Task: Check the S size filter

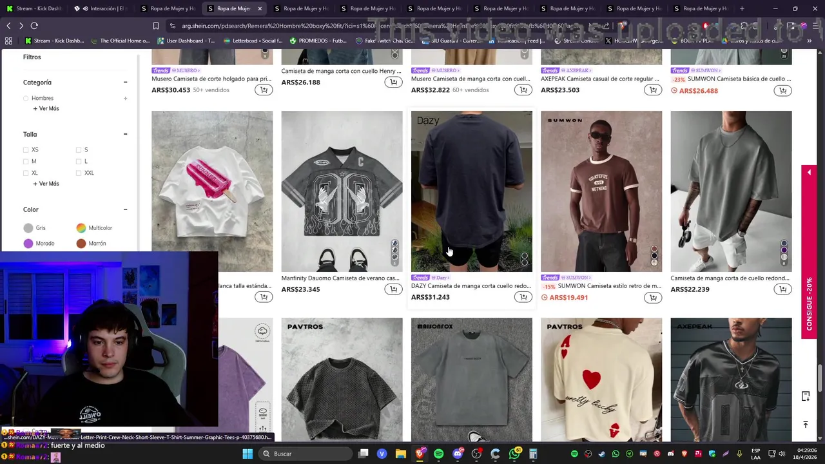Action: [79, 150]
